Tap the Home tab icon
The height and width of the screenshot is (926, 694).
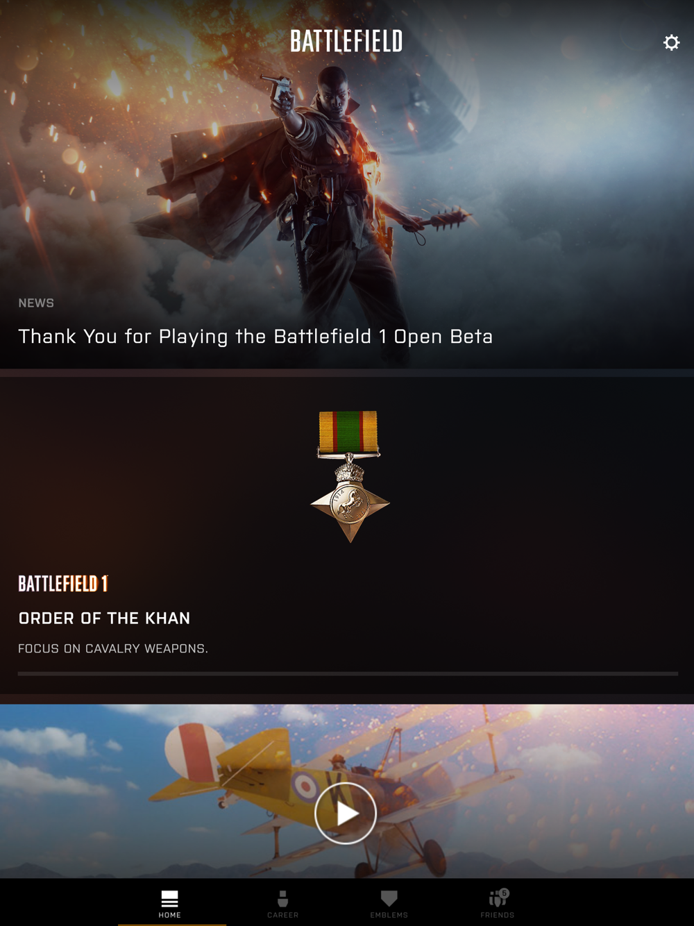170,898
